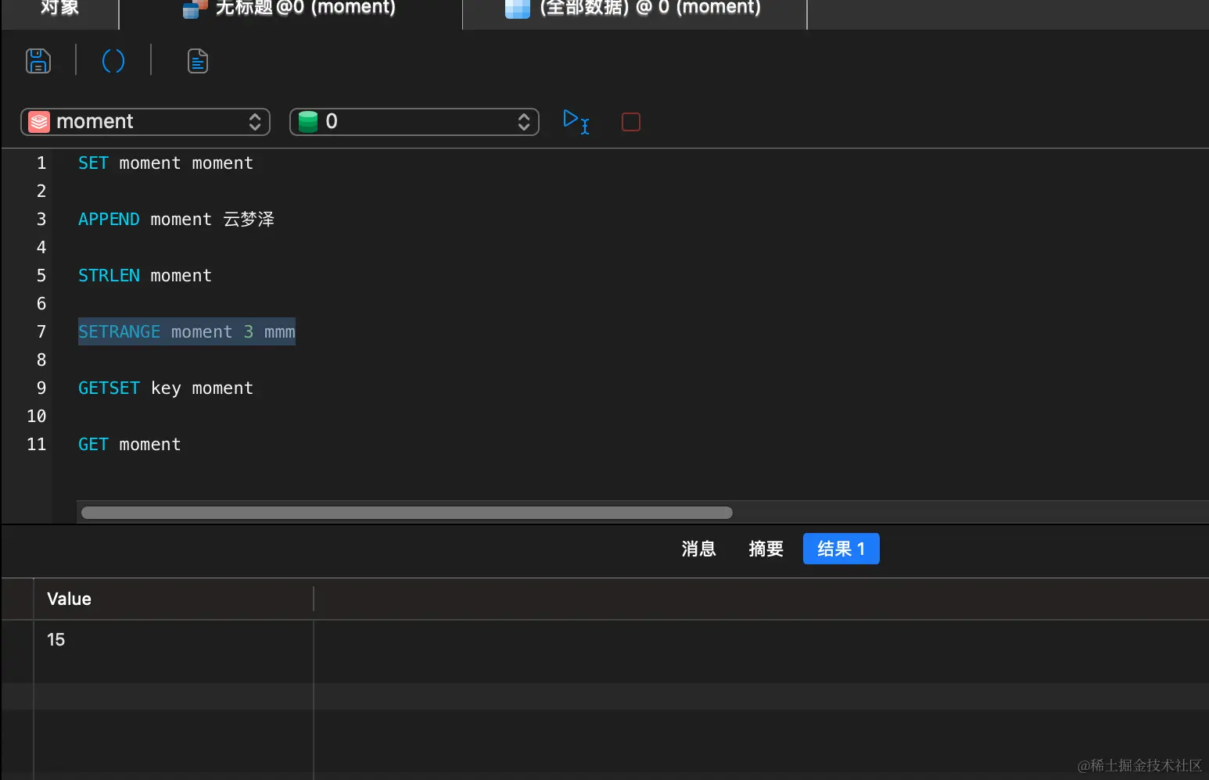This screenshot has height=780, width=1209.
Task: Open the 消息 results tab
Action: [699, 549]
